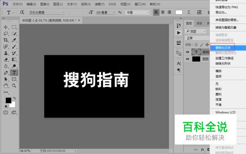
Task: Click the swap foreground/background colors arrow
Action: [x=14, y=98]
